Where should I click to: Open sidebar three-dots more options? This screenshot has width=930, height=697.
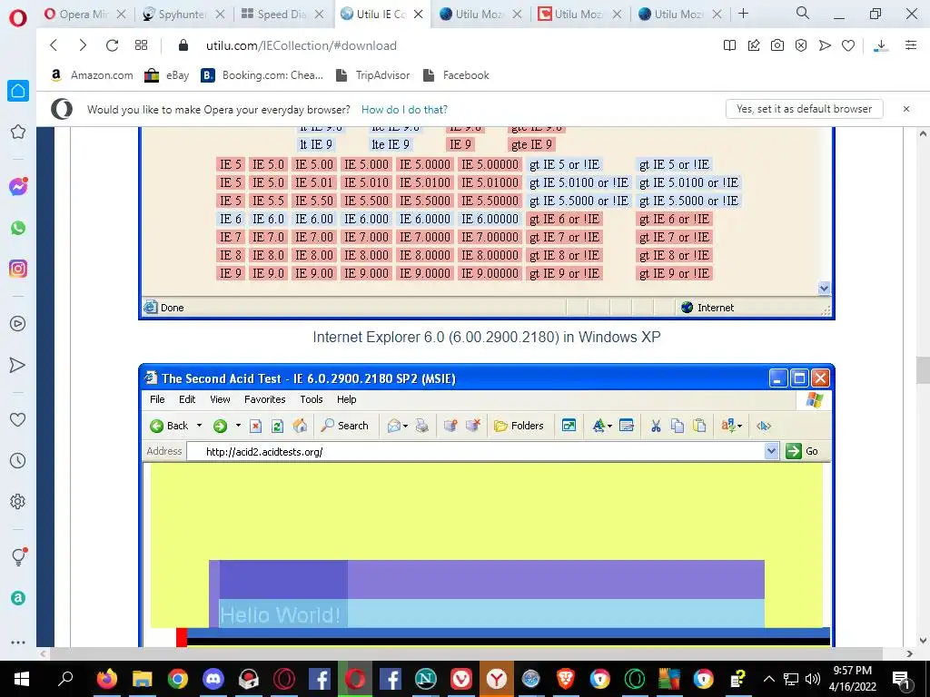[x=18, y=643]
